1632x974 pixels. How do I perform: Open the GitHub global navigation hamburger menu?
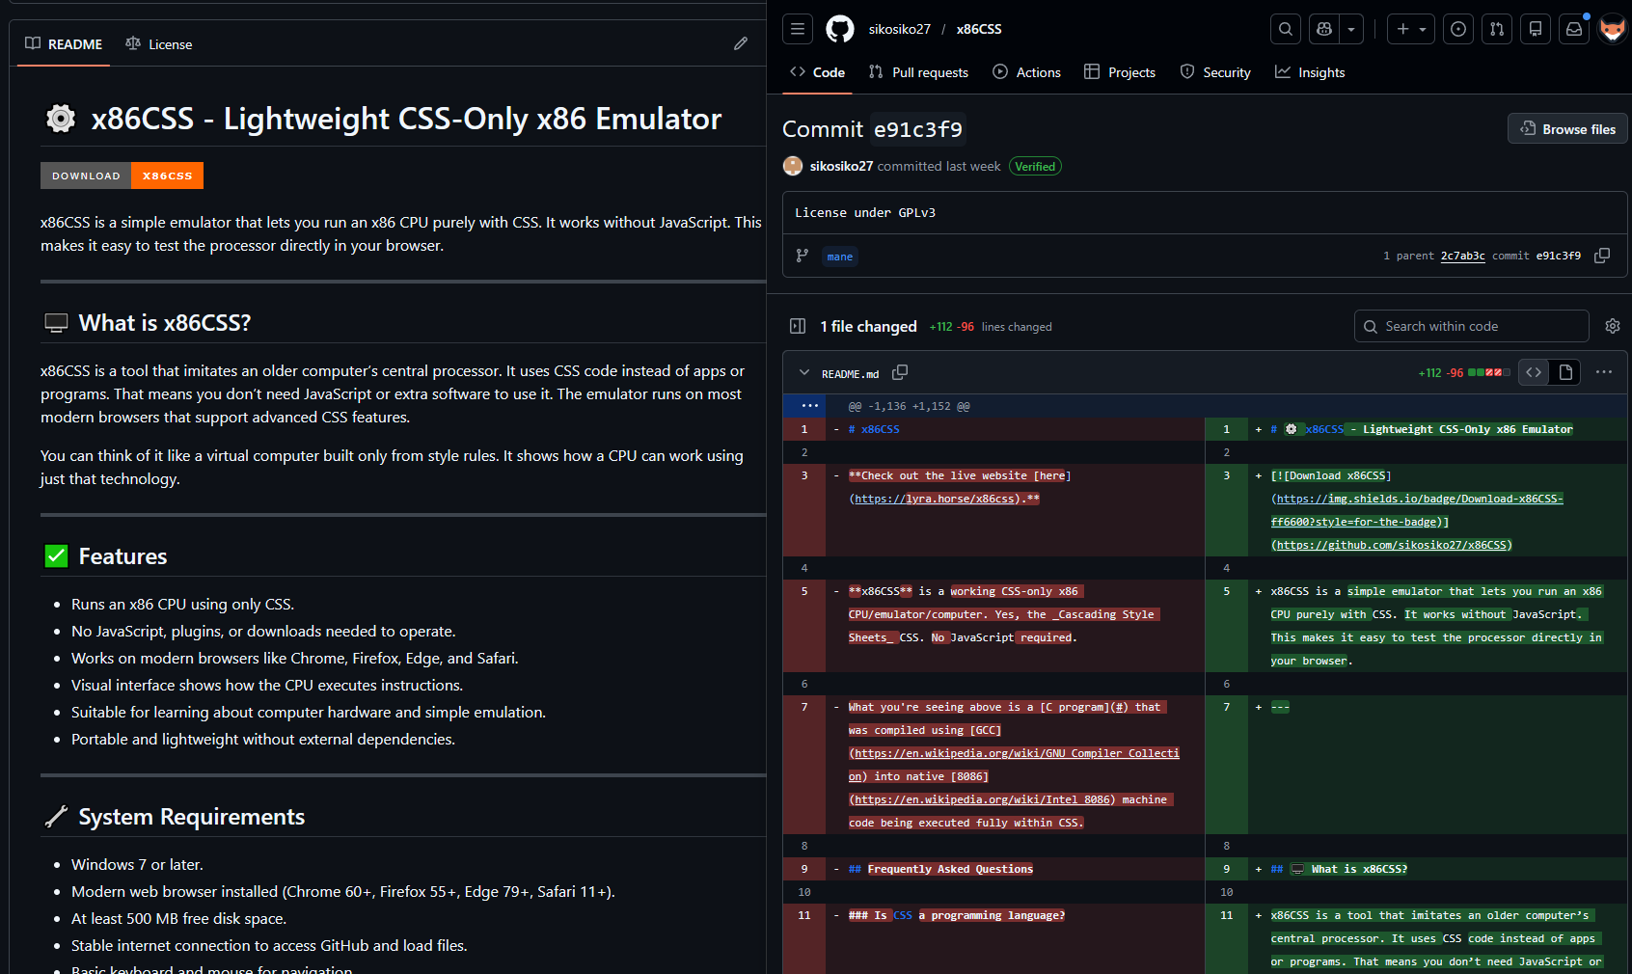click(x=798, y=29)
